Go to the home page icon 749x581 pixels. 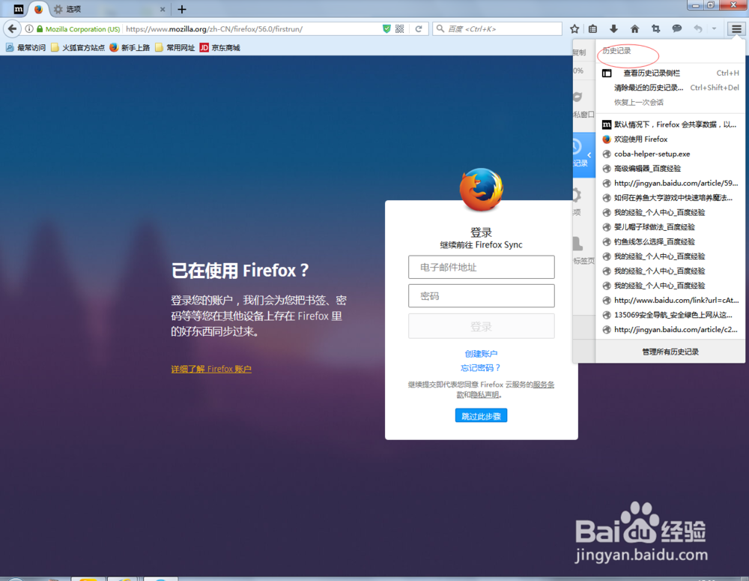[x=635, y=28]
